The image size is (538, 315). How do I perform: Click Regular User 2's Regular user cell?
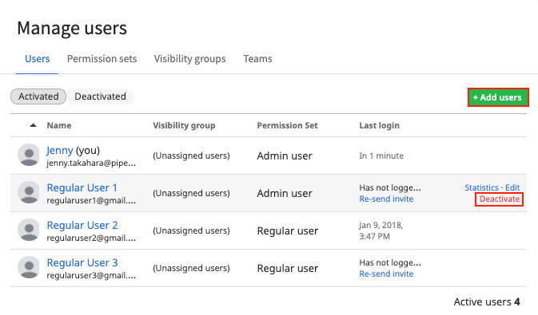288,231
